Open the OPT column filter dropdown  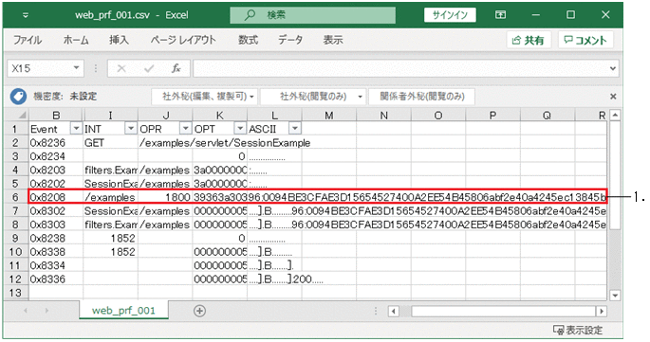240,129
